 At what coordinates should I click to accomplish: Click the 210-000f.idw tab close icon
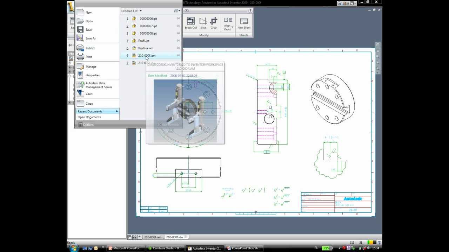tap(186, 237)
